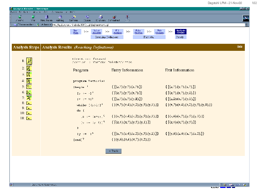Go to Edit Program navigation step

[x=160, y=32]
